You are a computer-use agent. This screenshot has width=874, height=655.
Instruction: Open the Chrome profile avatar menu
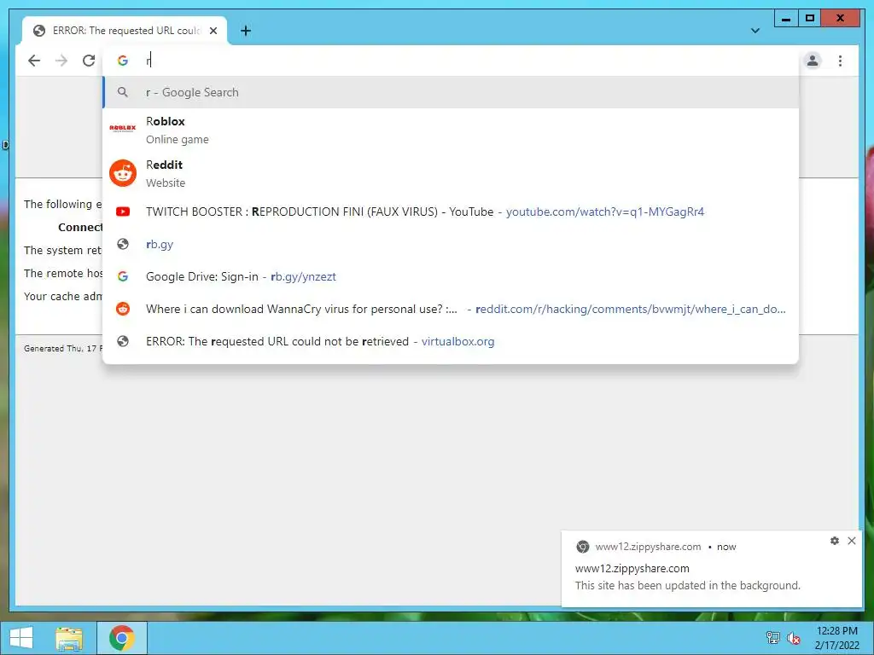[x=813, y=61]
